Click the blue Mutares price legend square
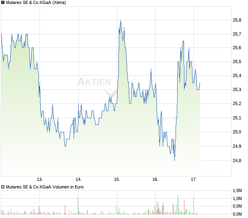 (x=3, y=2)
